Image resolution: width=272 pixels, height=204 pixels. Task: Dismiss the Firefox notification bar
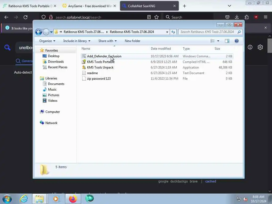point(266,28)
